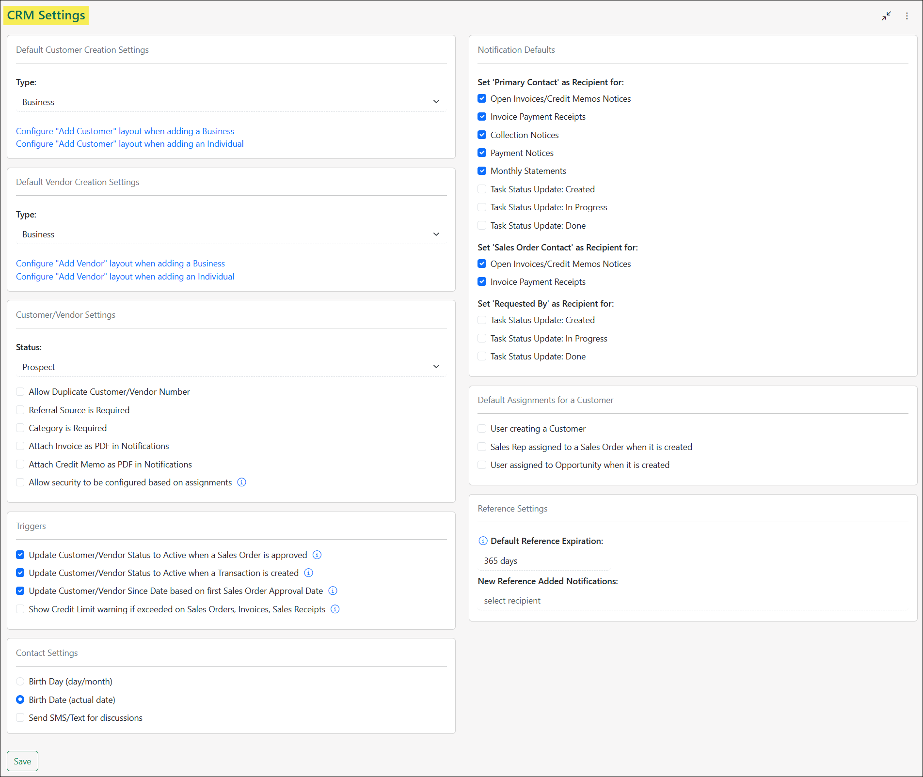923x777 pixels.
Task: Click info icon next to Sales Order approved trigger
Action: coord(318,555)
